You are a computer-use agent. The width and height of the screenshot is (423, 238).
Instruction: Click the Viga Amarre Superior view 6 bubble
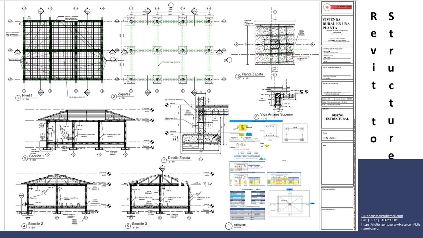256,117
